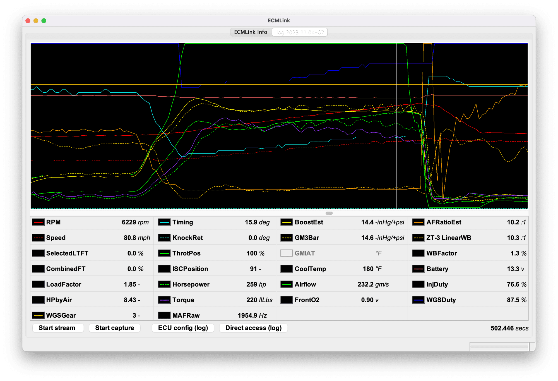This screenshot has height=381, width=558.
Task: Click the status progress bar at bottom right
Action: (x=499, y=347)
